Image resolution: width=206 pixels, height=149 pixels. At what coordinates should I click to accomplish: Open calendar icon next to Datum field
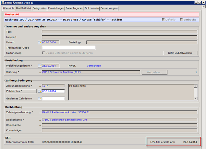tap(40, 42)
